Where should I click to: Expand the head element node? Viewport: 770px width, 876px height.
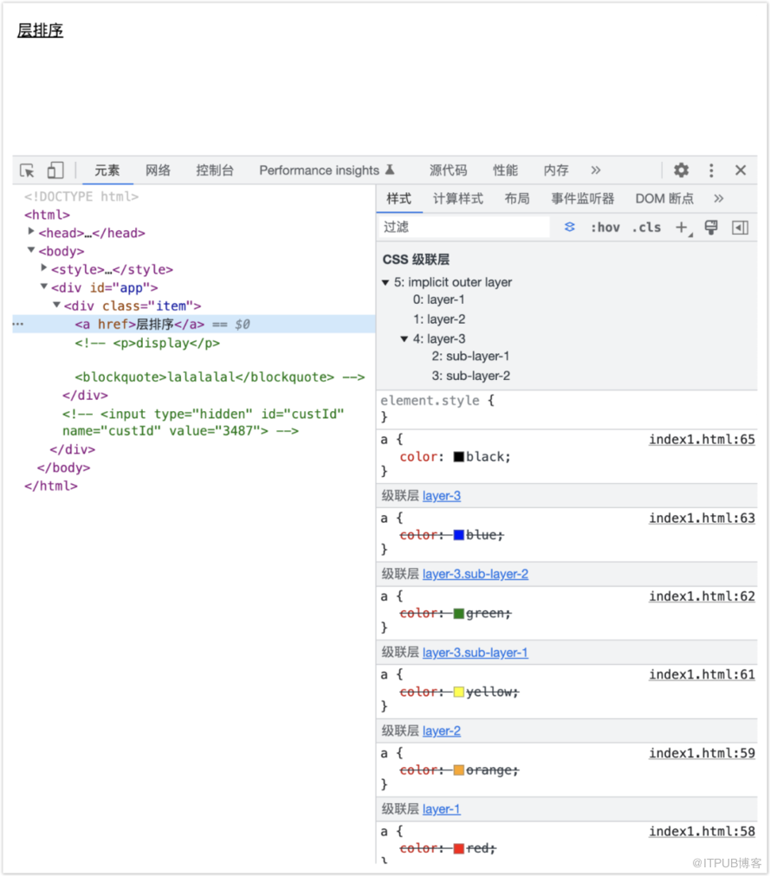(x=31, y=232)
